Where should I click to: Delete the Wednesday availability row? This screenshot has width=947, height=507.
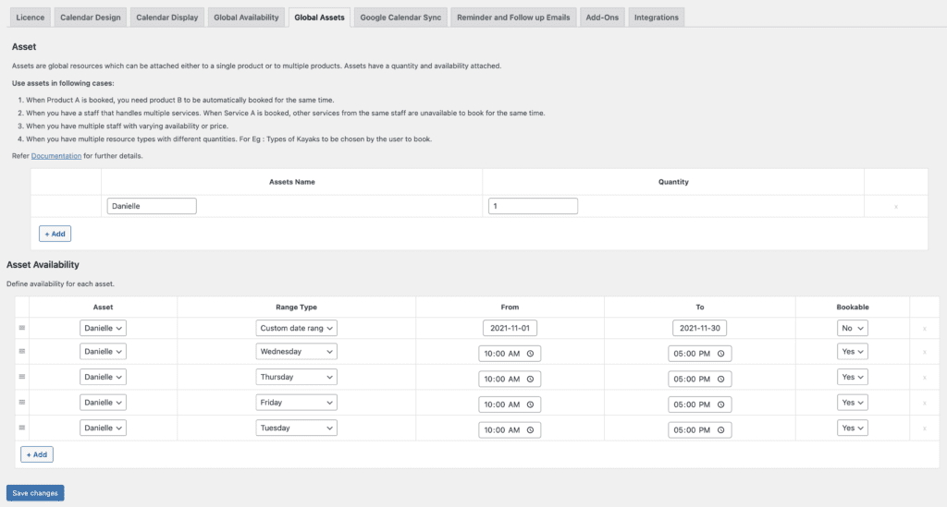tap(924, 352)
